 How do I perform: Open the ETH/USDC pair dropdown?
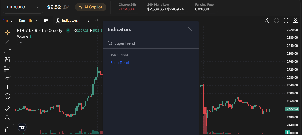[x=23, y=7]
